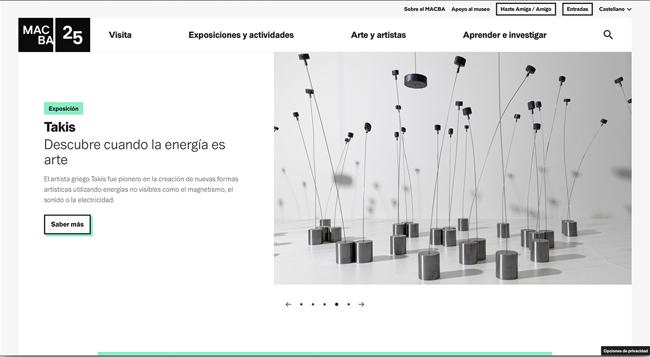650x357 pixels.
Task: Select the currently active carousel dot
Action: 337,304
